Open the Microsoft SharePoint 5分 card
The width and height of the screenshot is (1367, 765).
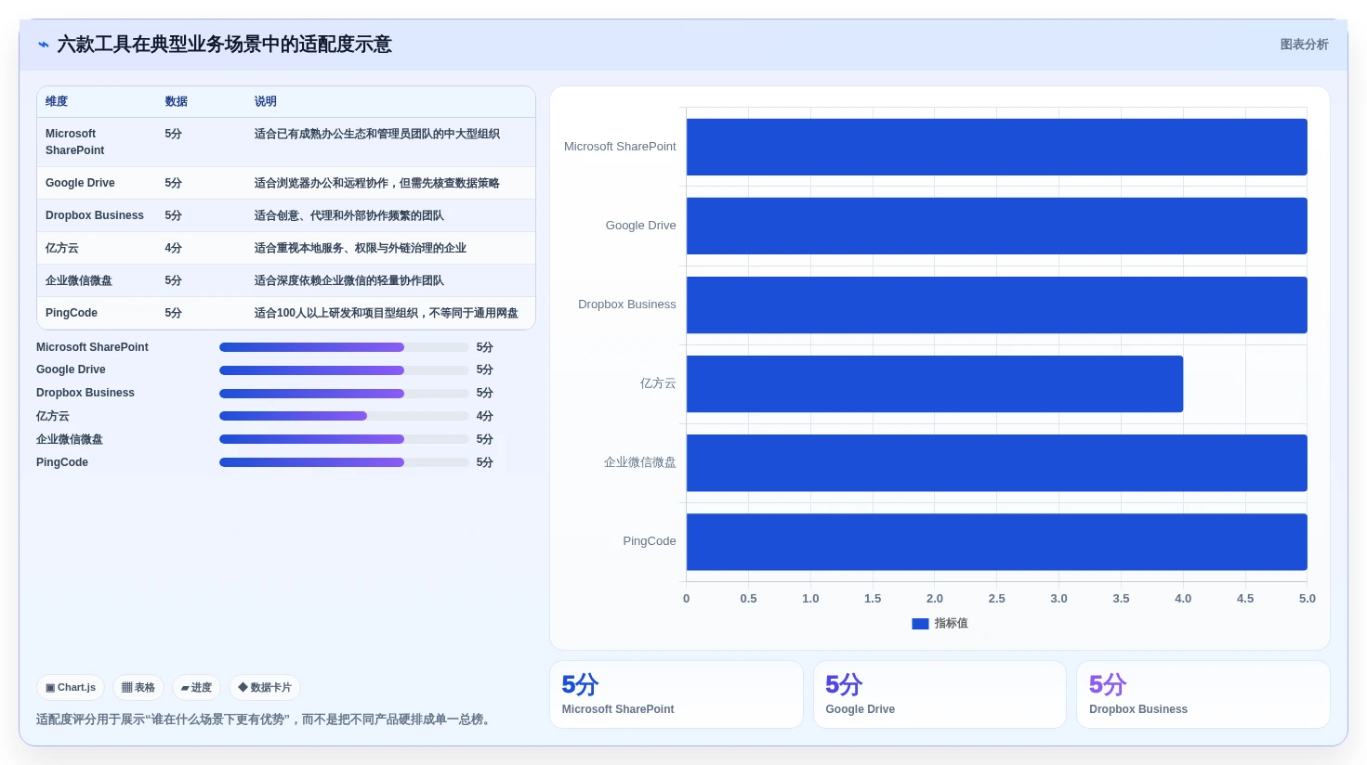click(677, 694)
